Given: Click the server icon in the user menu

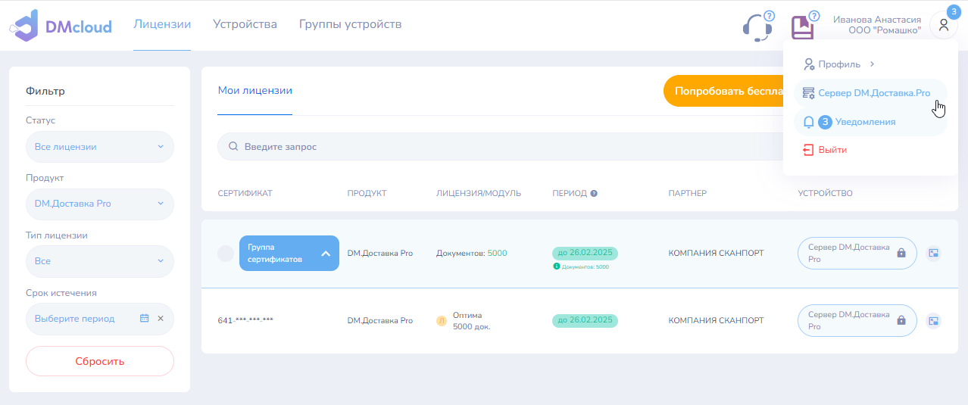Looking at the screenshot, I should pos(809,93).
